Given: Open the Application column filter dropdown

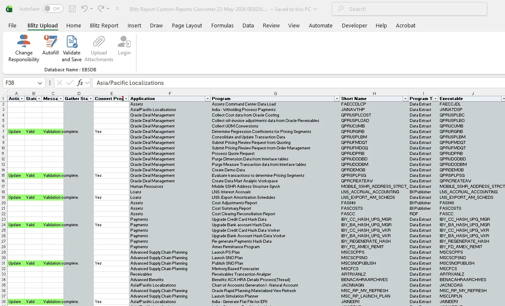Looking at the screenshot, I should (x=208, y=99).
